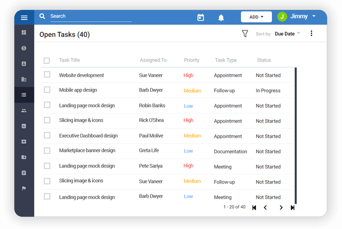
Task: Open the hamburger menu
Action: coord(24,18)
